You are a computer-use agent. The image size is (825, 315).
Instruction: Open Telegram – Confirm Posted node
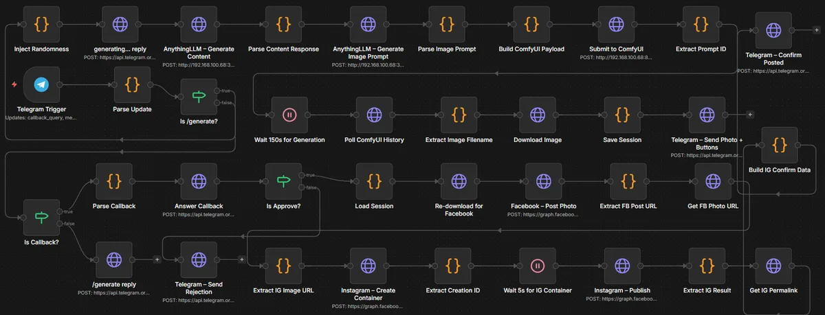(773, 30)
